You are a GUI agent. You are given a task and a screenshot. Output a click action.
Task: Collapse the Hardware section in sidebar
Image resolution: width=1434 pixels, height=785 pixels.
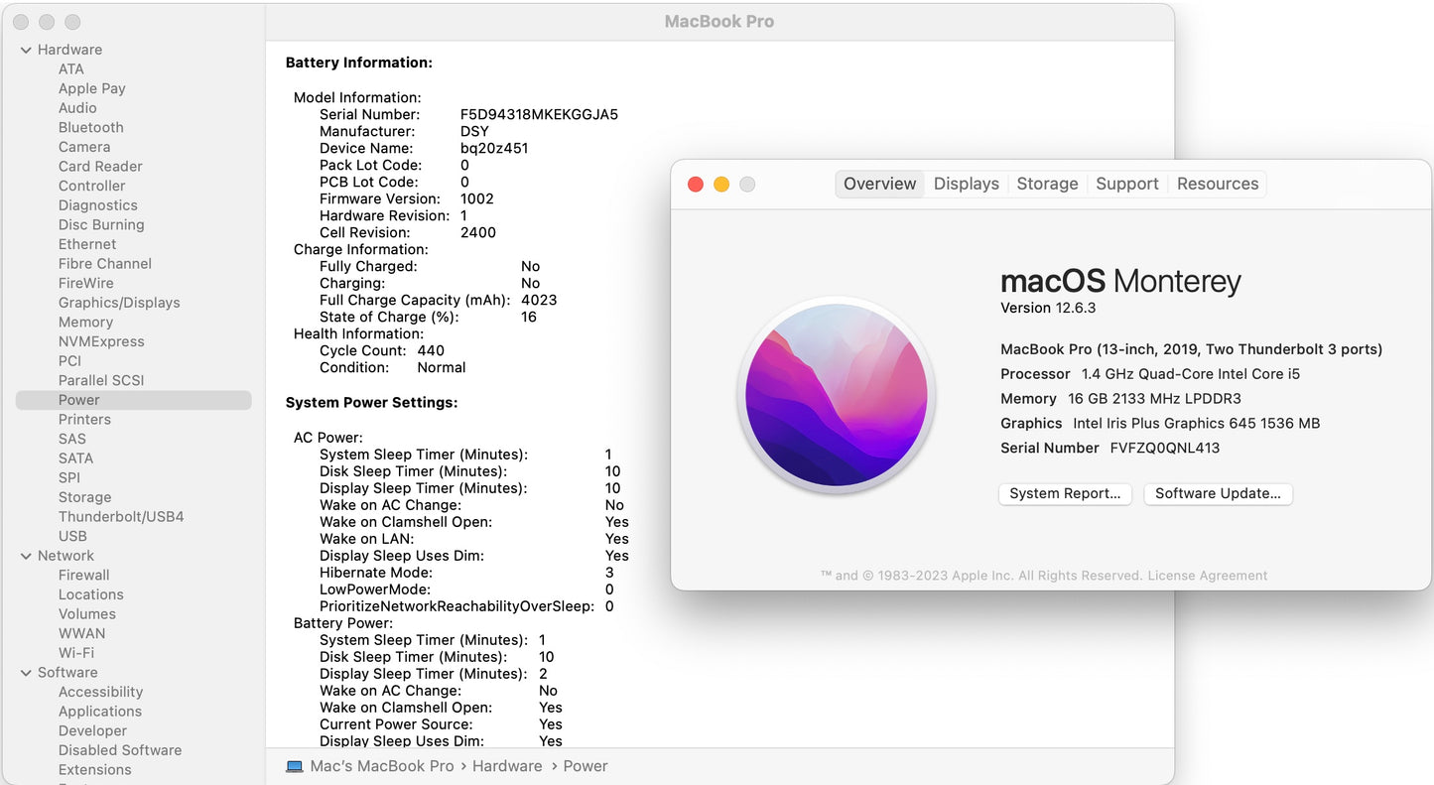tap(26, 50)
